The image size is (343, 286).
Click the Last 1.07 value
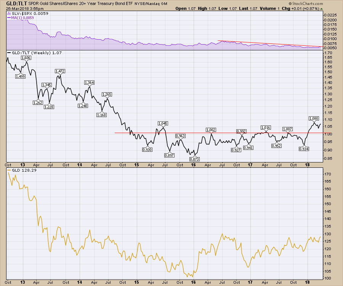(248, 8)
